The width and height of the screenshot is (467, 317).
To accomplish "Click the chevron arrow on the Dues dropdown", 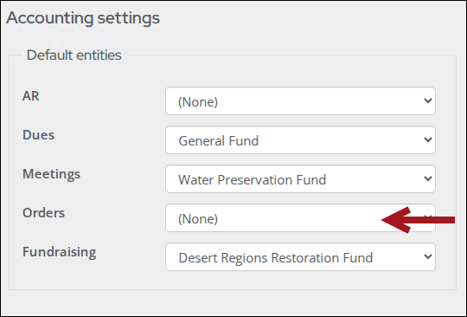I will [428, 139].
